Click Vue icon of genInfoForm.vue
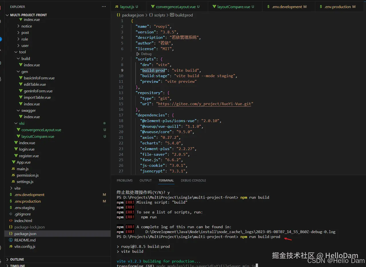Screen dimensions: 366x267 pyautogui.click(x=21, y=91)
